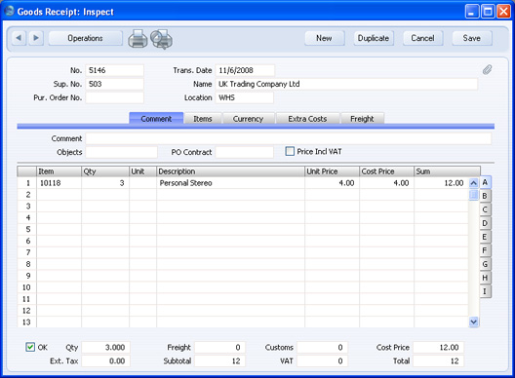Image resolution: width=515 pixels, height=378 pixels.
Task: Click Sum cell 12.00 in row 1
Action: click(442, 183)
